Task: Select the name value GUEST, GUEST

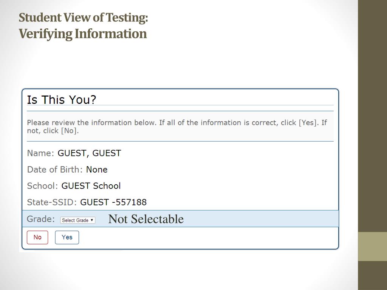Action: coord(89,153)
